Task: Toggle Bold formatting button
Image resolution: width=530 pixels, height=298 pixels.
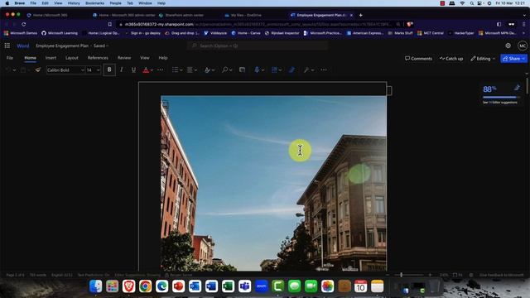Action: click(109, 70)
